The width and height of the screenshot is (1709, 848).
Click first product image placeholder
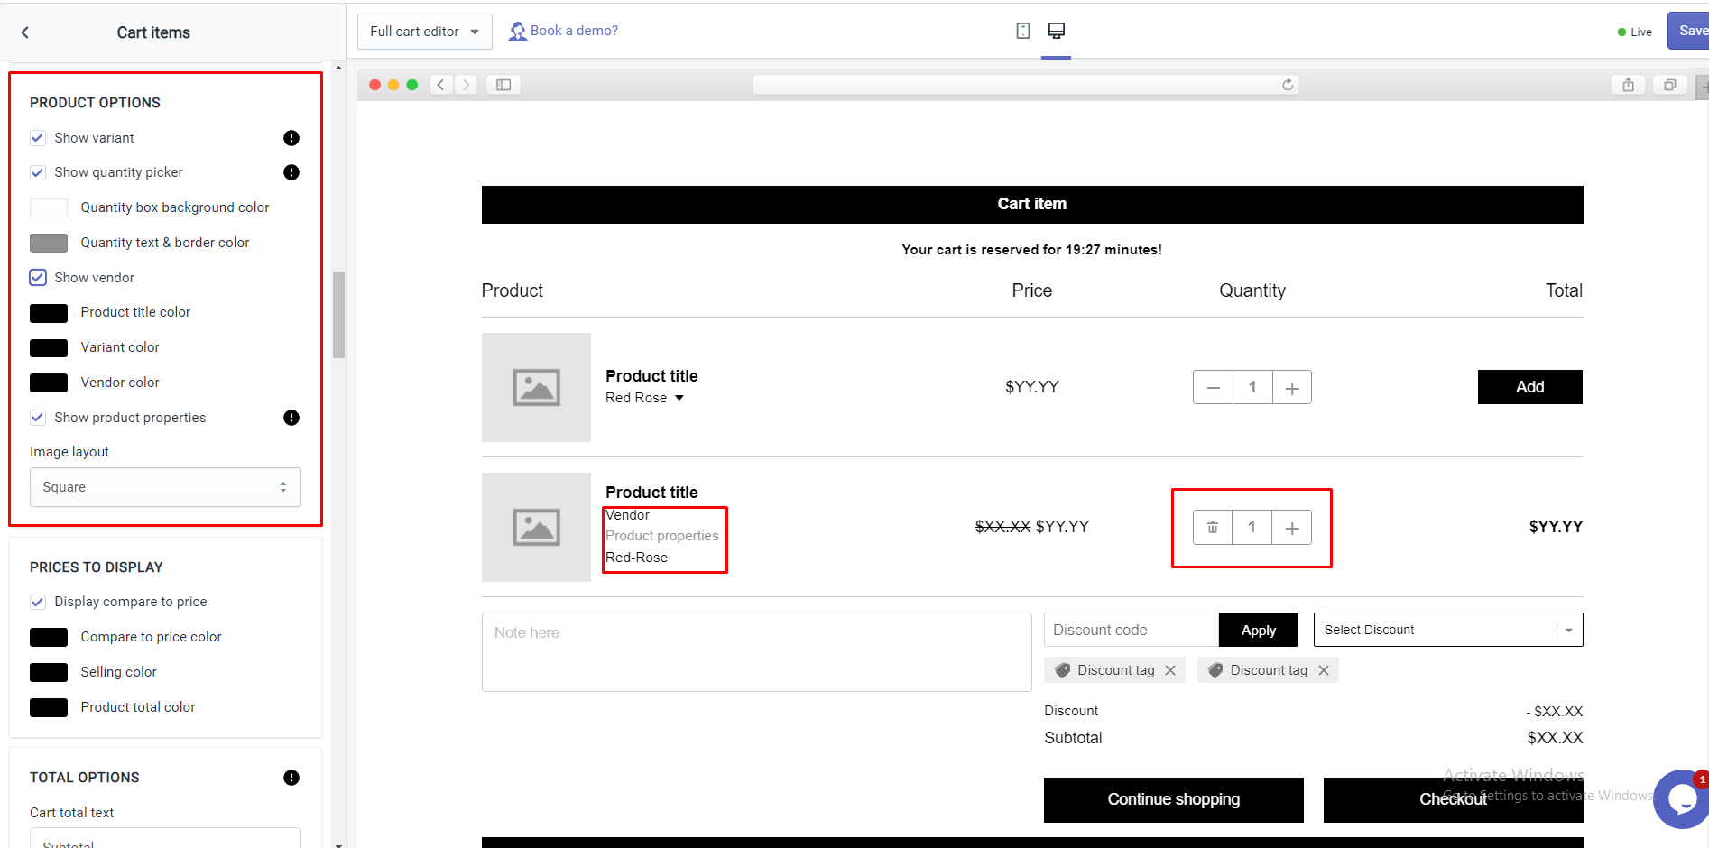pos(536,388)
